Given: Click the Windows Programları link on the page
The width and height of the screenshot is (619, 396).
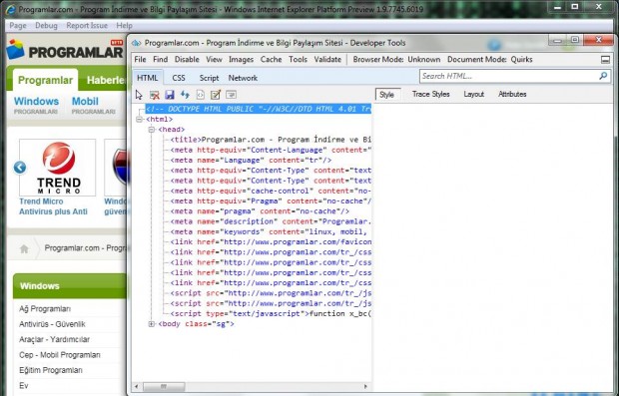Looking at the screenshot, I should (x=36, y=106).
